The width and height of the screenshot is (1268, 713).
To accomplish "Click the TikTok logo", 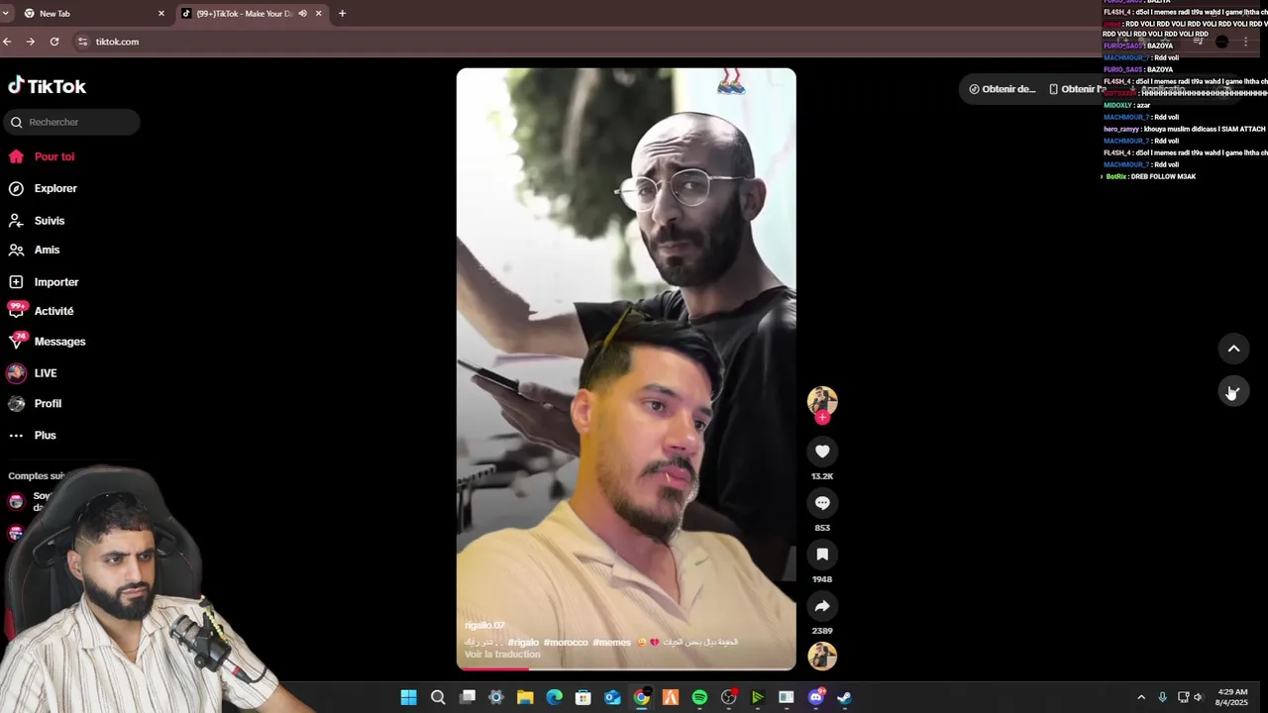I will [x=47, y=86].
